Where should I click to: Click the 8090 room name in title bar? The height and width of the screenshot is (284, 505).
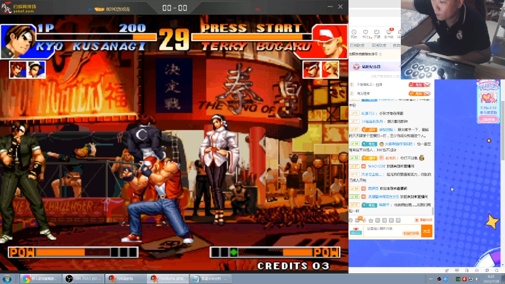(x=118, y=9)
